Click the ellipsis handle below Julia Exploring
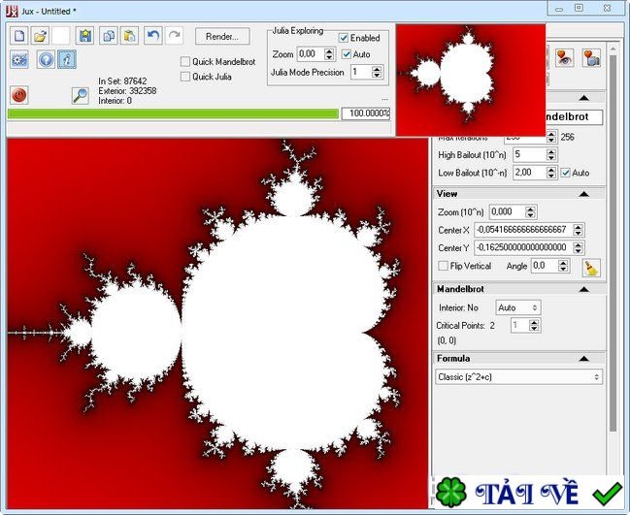This screenshot has width=630, height=515. tap(385, 99)
